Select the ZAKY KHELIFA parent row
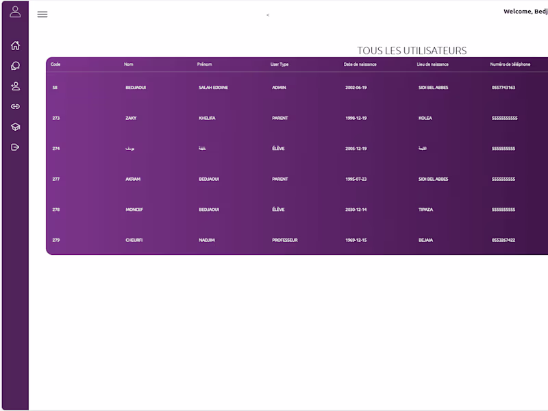Viewport: 548px width, 411px height. [x=297, y=118]
